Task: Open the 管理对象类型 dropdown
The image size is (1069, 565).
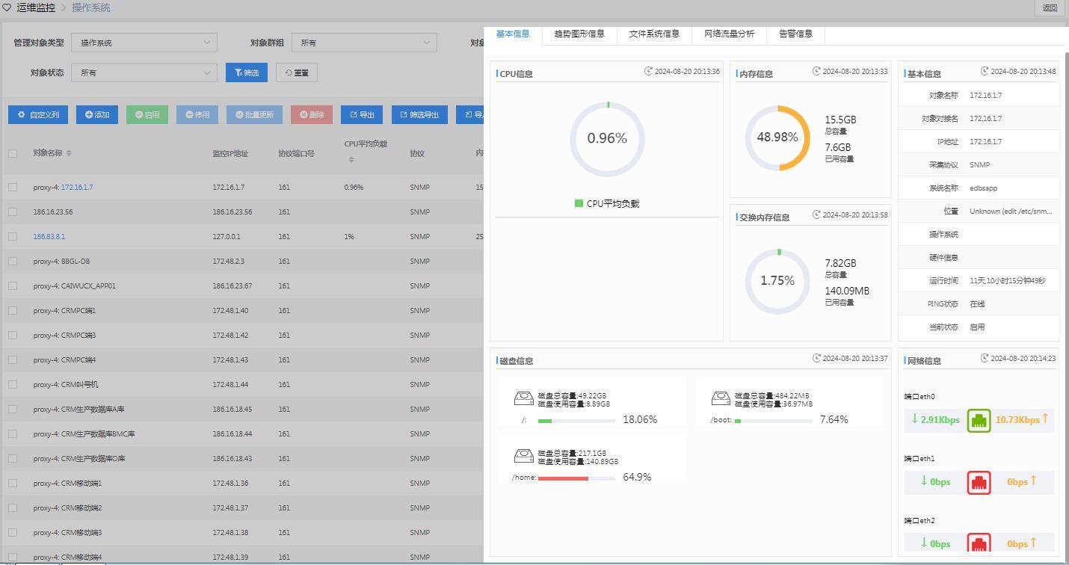Action: point(144,43)
